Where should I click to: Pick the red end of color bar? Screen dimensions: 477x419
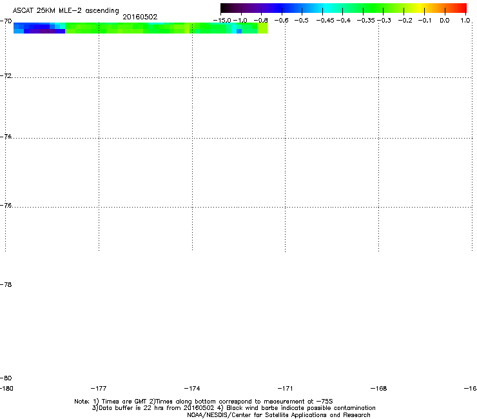(461, 8)
